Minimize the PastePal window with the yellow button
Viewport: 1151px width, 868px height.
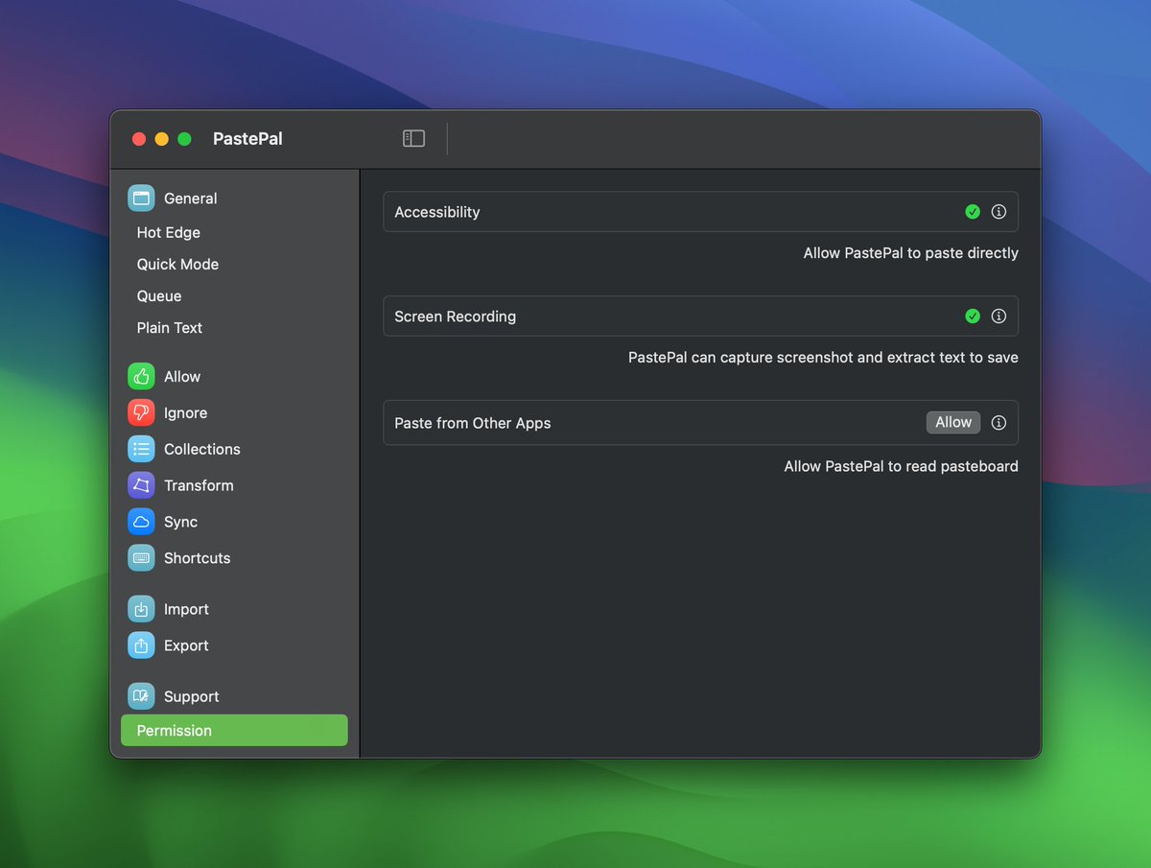click(x=162, y=139)
